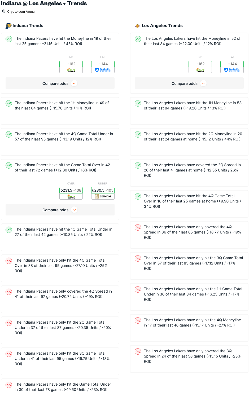
Task: Click the Indiana Pacers team logo
Action: point(8,26)
